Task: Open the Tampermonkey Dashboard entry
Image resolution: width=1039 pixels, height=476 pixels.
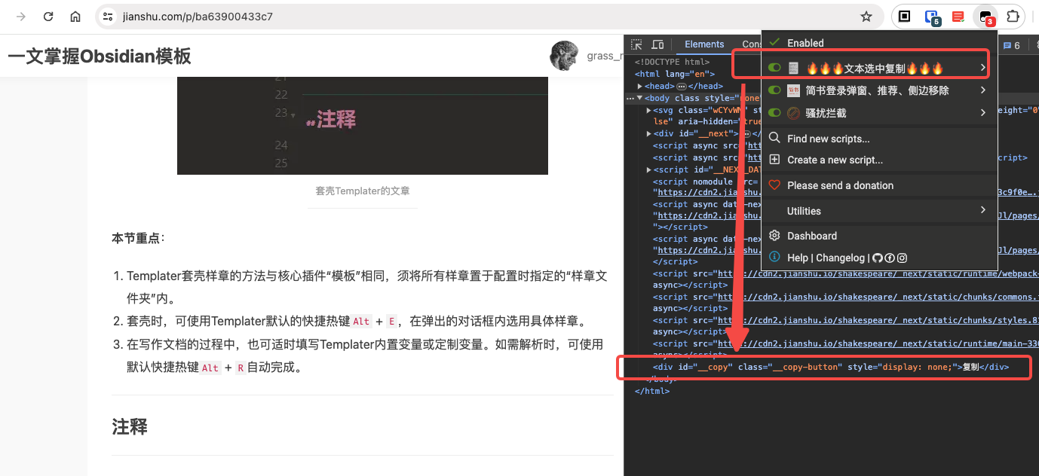Action: point(812,236)
